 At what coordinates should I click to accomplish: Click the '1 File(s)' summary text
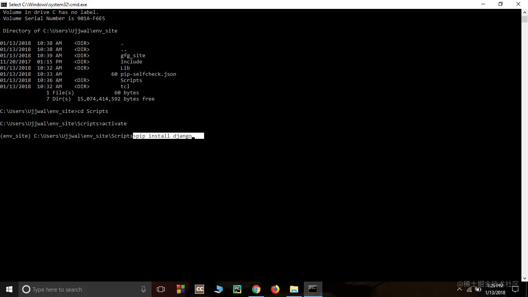[60, 92]
